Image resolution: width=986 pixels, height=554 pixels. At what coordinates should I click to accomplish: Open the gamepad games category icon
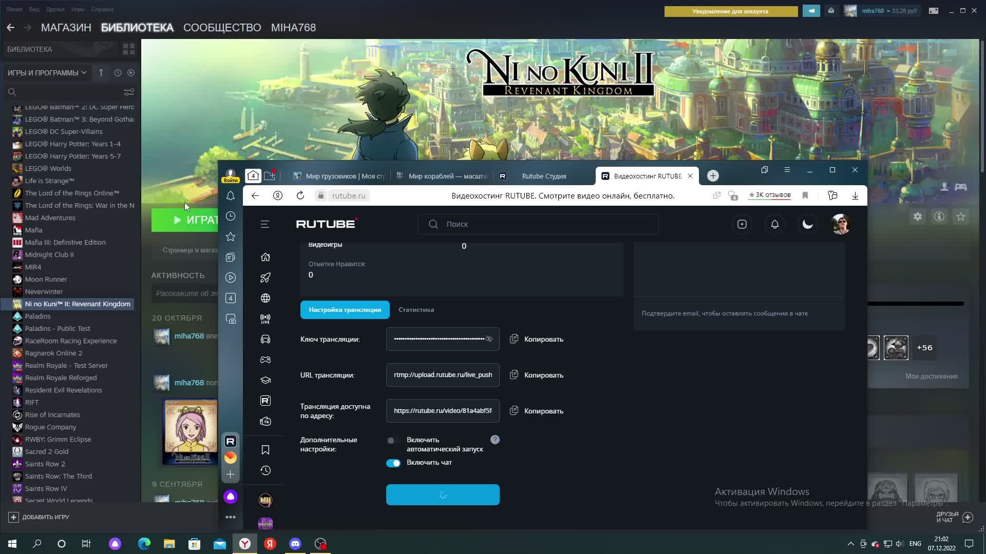266,360
